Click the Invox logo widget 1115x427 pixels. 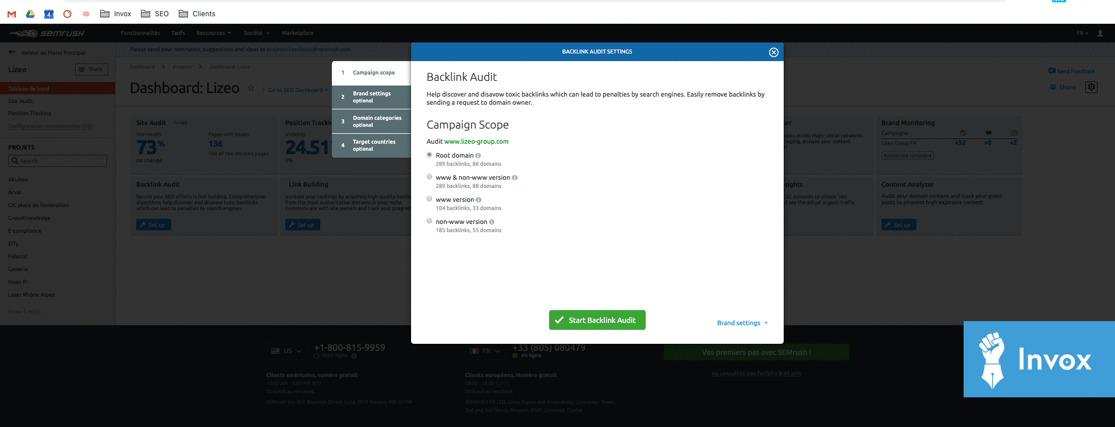coord(1039,360)
